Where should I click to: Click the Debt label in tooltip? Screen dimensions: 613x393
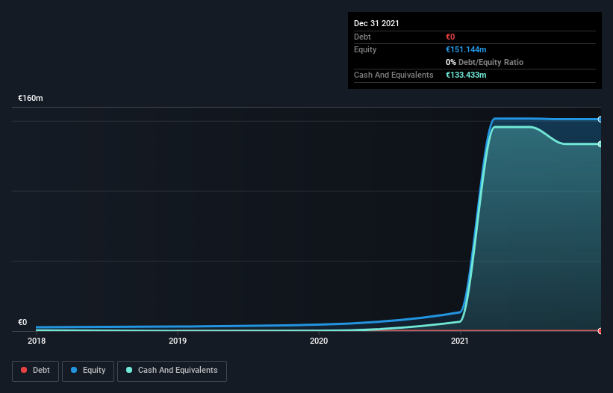pos(362,37)
